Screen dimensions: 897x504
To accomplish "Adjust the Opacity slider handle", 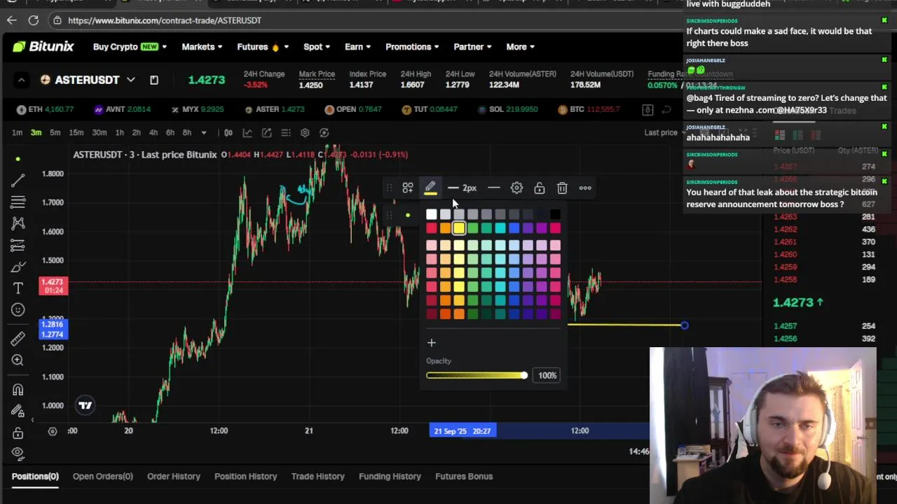I will click(x=523, y=376).
